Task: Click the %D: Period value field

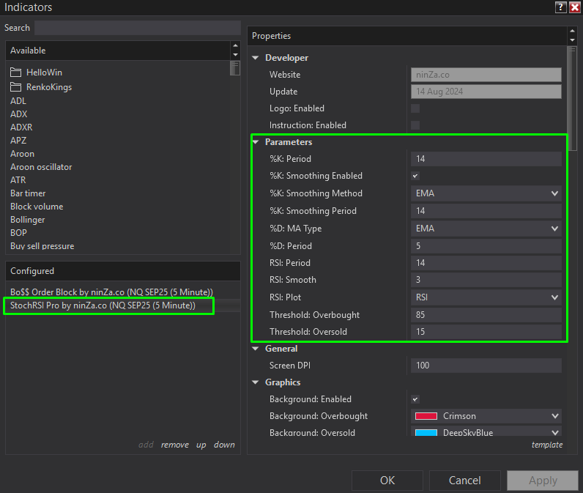Action: coord(486,245)
